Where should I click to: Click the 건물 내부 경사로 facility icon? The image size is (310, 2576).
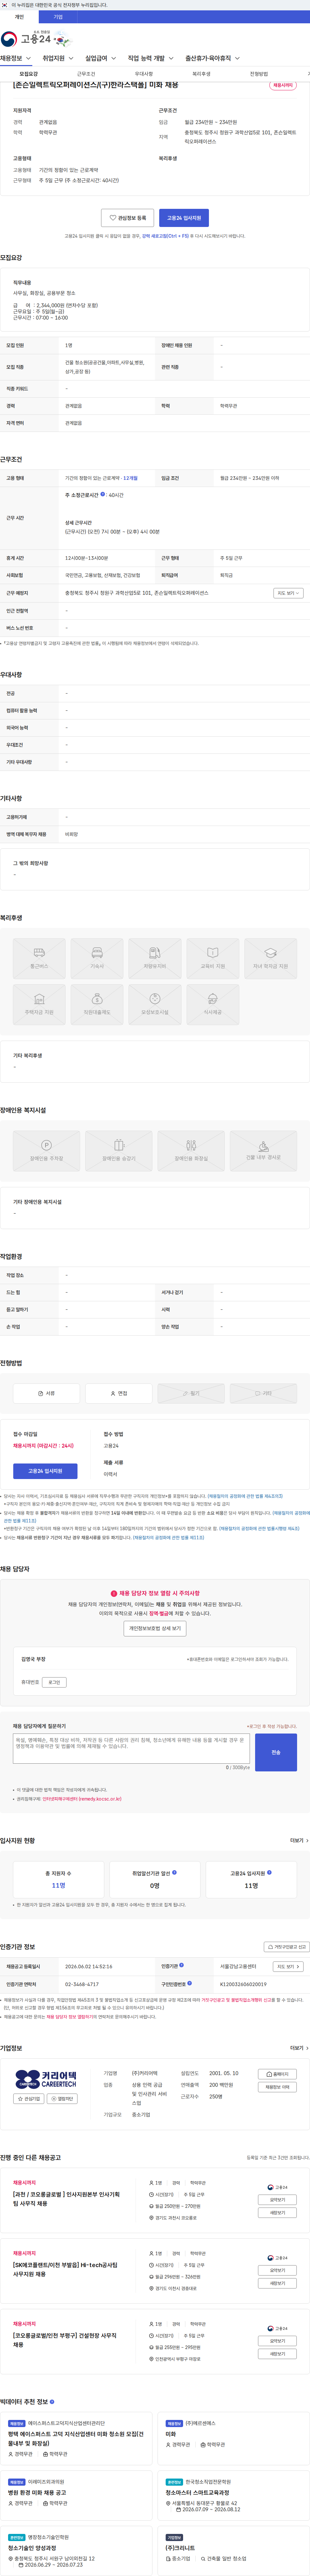(x=263, y=1151)
